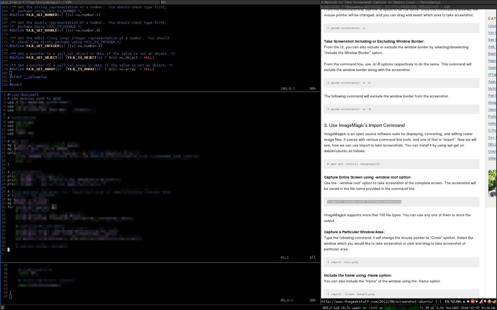Click VIM ruler '180,0-1' in top pane
The width and height of the screenshot is (497, 310).
(x=288, y=89)
